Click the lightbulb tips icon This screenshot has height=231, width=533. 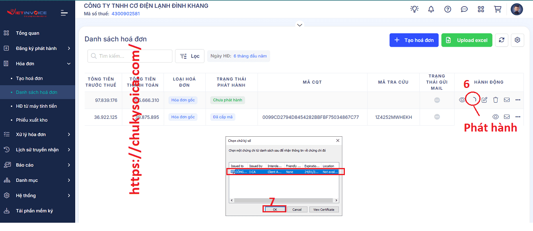tap(414, 9)
